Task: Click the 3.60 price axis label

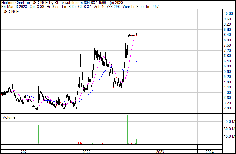Action: [x=227, y=98]
